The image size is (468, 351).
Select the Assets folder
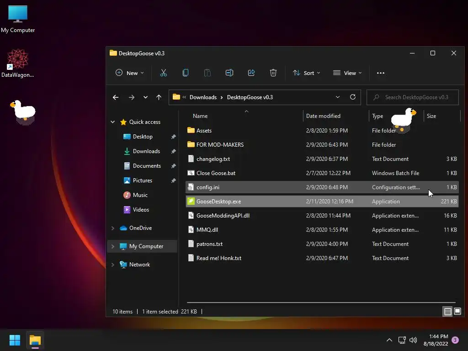pos(322,130)
